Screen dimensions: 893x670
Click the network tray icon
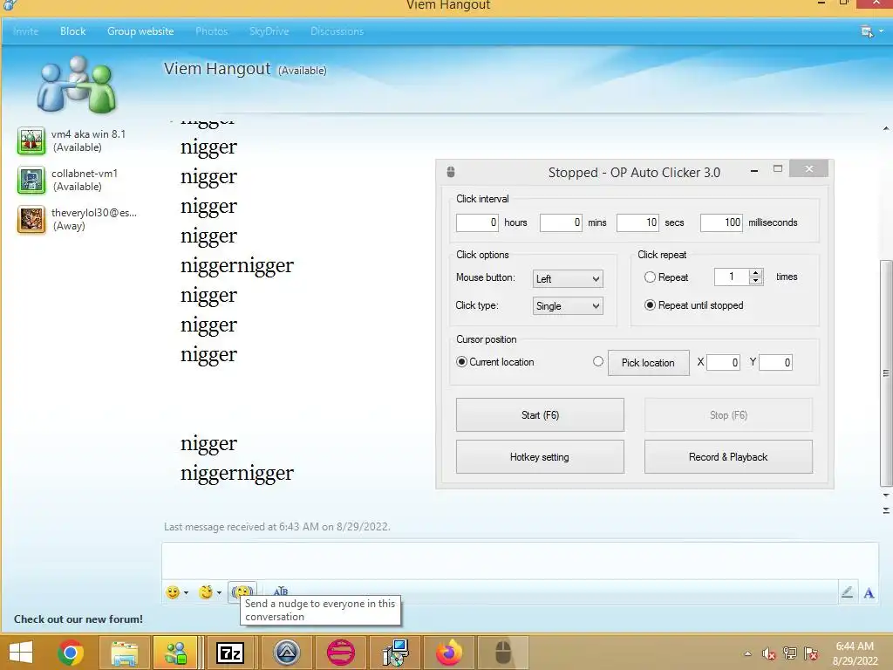tap(790, 653)
